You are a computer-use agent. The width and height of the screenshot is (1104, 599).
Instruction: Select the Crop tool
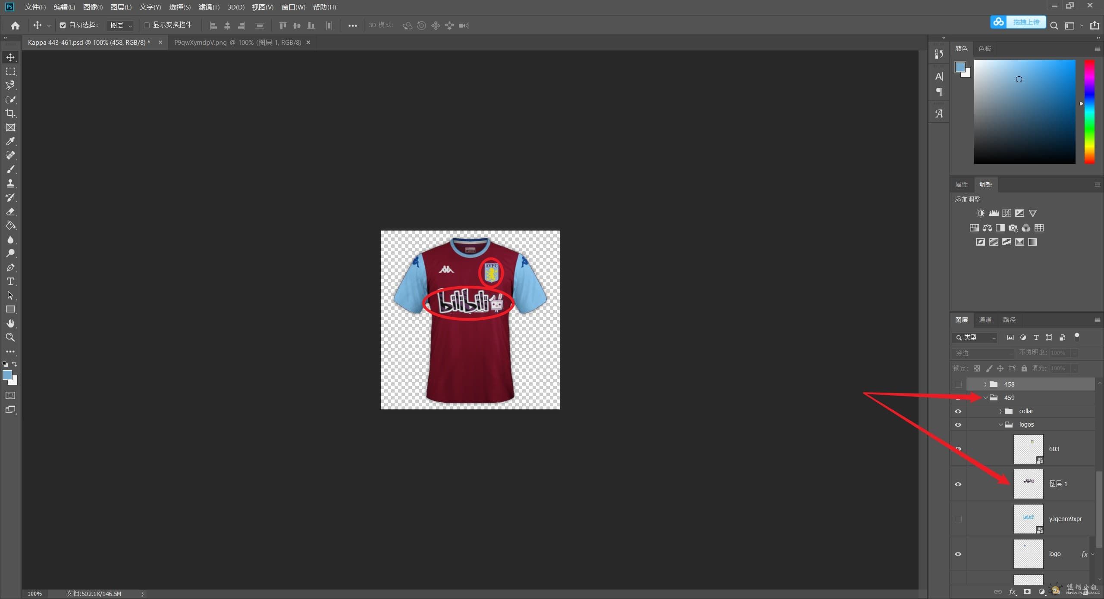pos(10,113)
